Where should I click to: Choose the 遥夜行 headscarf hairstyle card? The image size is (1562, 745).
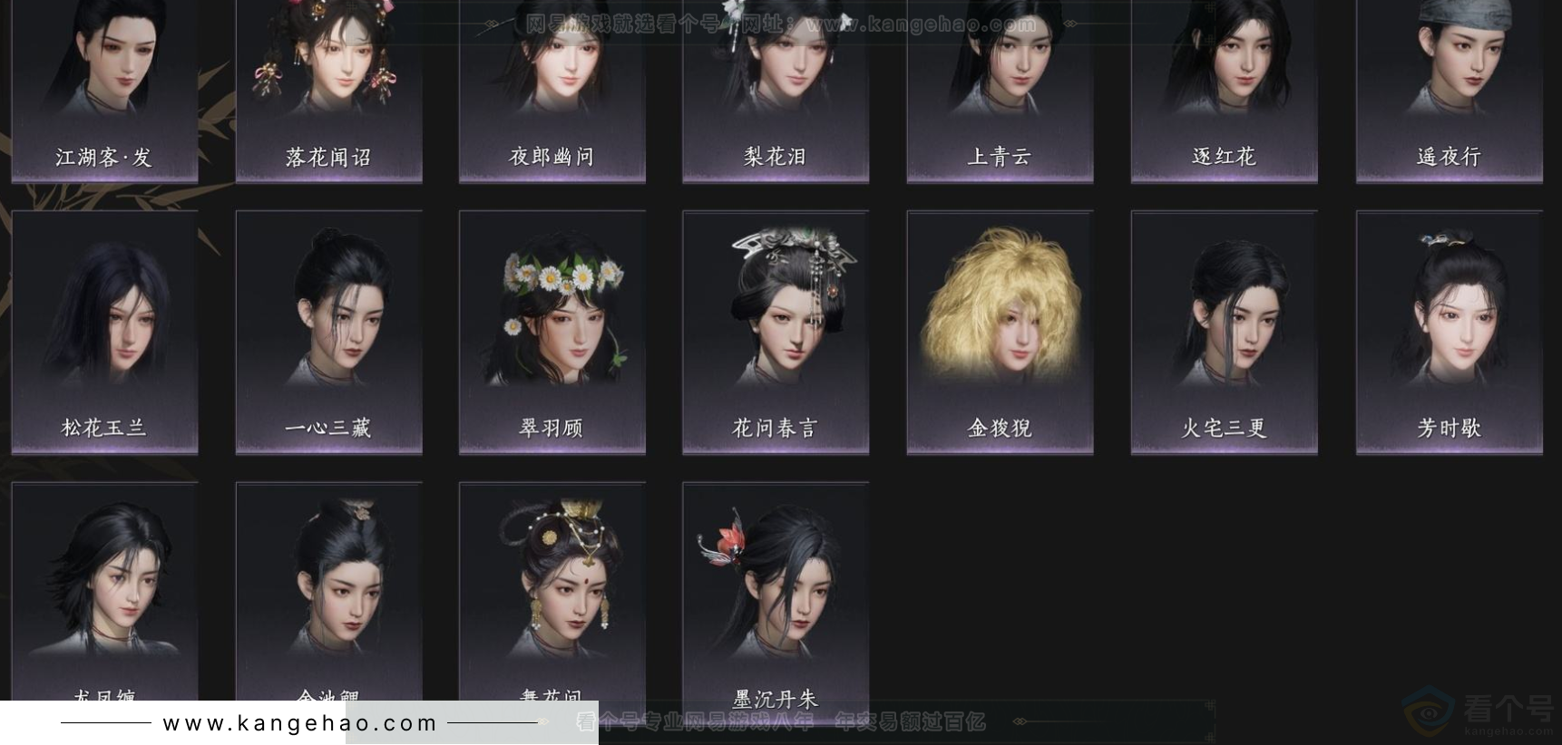(x=1449, y=91)
